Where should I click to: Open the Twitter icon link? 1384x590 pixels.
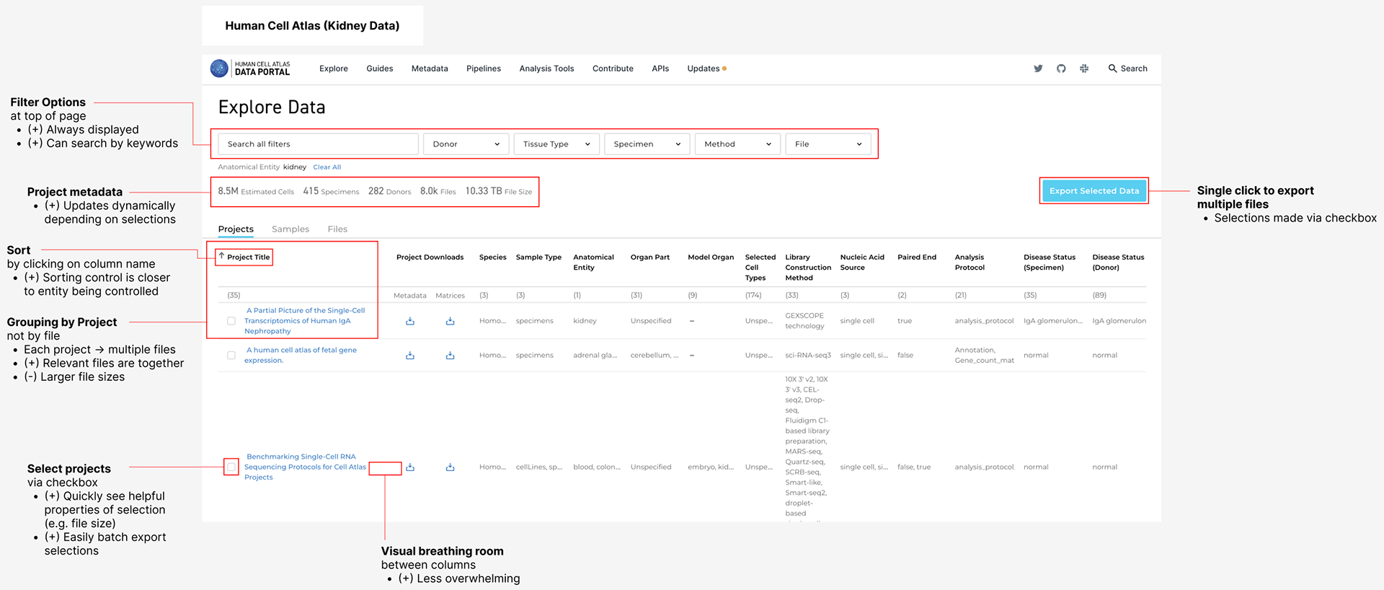click(x=1038, y=69)
